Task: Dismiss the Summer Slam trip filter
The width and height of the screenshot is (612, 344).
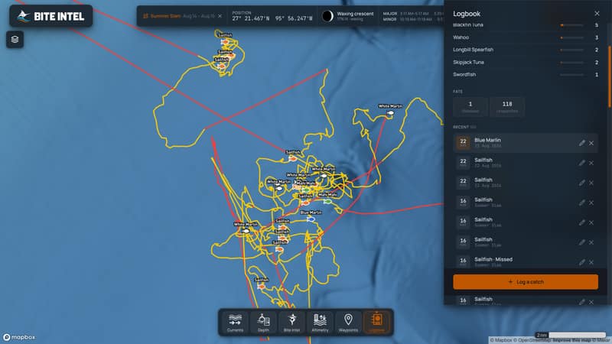Action: (220, 16)
